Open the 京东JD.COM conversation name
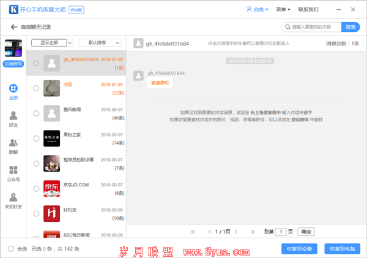The image size is (367, 258). click(76, 185)
